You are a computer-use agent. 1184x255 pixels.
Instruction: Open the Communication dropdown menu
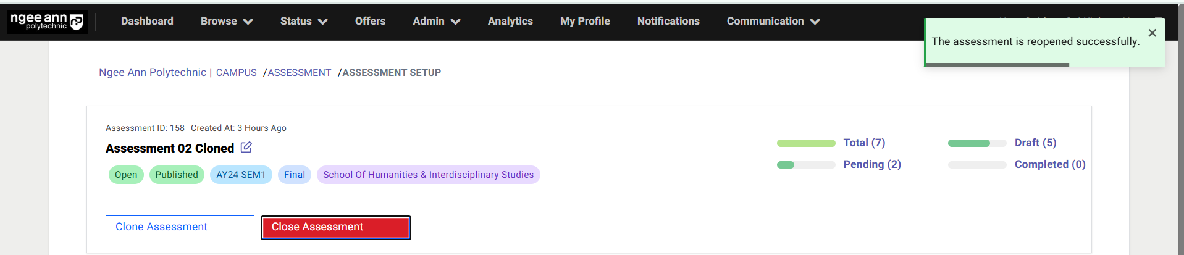coord(773,22)
